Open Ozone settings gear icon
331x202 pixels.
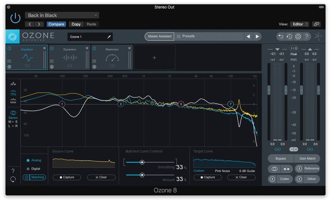coord(298,36)
